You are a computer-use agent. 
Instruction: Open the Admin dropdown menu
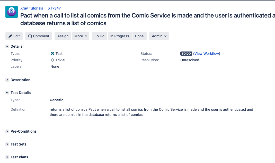(159, 36)
